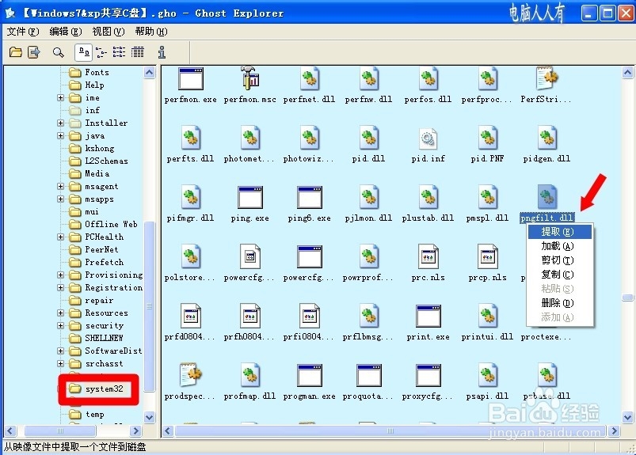Image resolution: width=636 pixels, height=455 pixels.
Task: Select the perfos.dll file icon
Action: pyautogui.click(x=428, y=78)
